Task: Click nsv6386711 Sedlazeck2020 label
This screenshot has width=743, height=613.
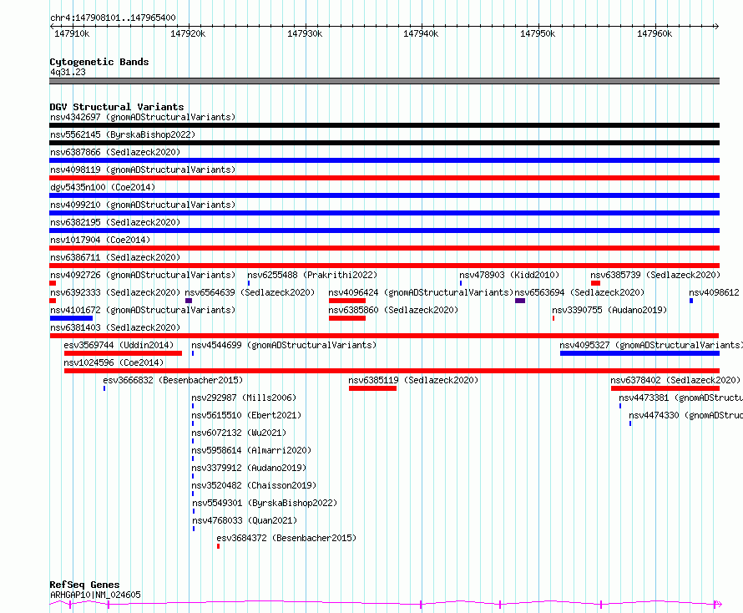Action: click(115, 257)
